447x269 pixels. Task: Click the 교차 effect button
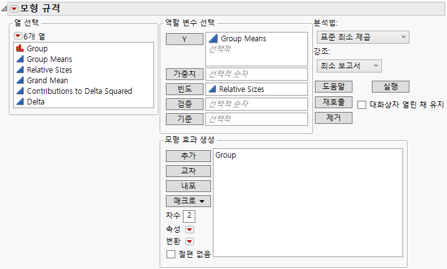(x=188, y=171)
